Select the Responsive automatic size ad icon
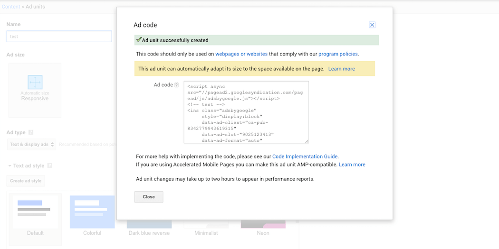499x249 pixels. pyautogui.click(x=35, y=82)
